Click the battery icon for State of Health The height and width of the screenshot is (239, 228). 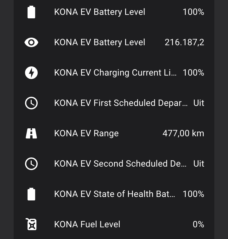(31, 194)
